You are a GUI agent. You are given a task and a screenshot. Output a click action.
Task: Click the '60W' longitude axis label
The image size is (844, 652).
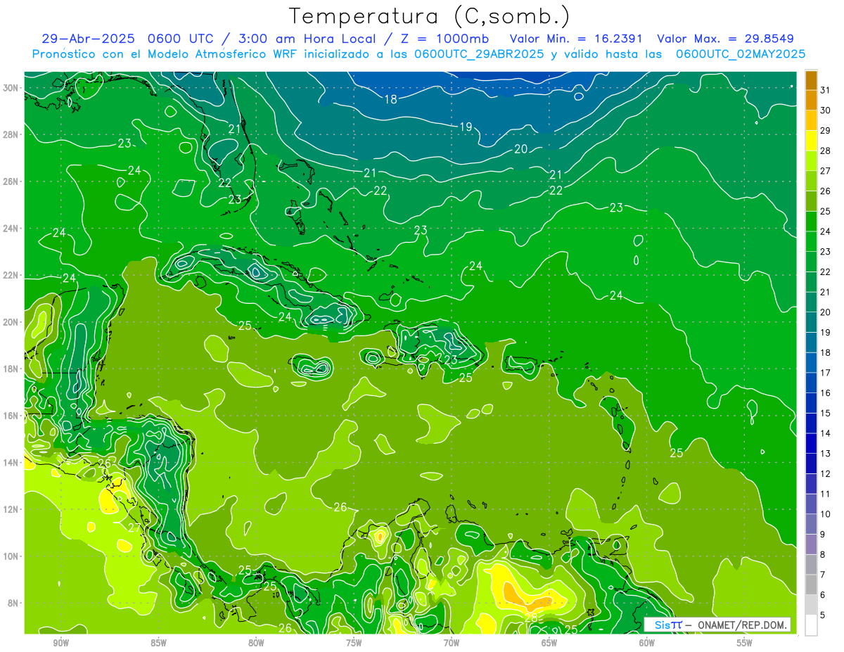click(647, 643)
